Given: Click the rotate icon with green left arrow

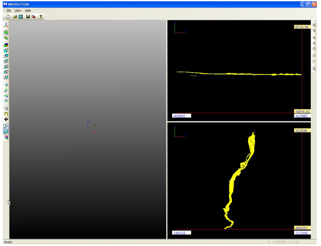Looking at the screenshot, I should point(6,96).
